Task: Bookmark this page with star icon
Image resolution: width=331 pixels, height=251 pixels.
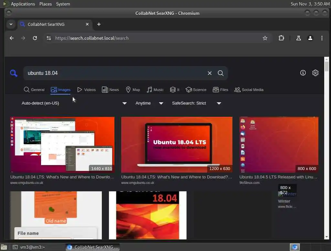Action: pos(265,38)
